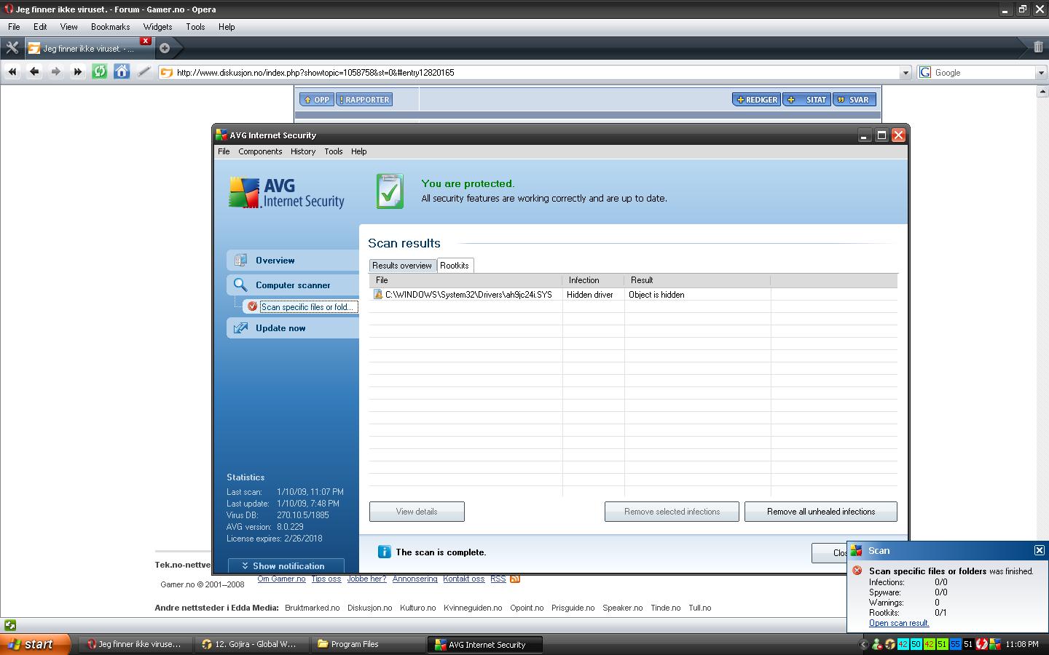Toggle Opera's panel with the wrench icon

12,48
